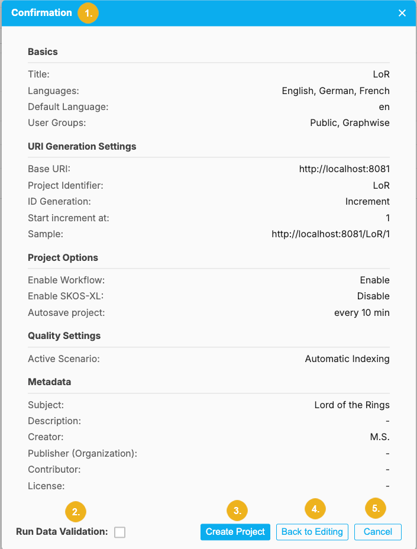Image resolution: width=417 pixels, height=549 pixels.
Task: Select the Title value LoR
Action: point(382,74)
